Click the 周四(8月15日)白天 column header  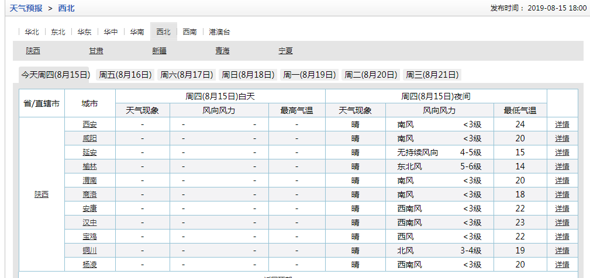[220, 96]
